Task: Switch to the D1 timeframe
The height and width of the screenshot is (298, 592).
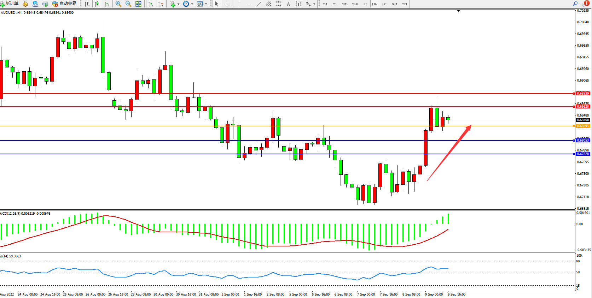Action: [384, 4]
